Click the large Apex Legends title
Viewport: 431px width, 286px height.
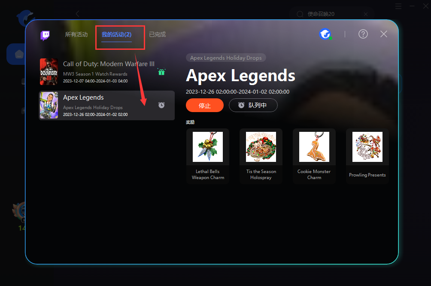240,75
